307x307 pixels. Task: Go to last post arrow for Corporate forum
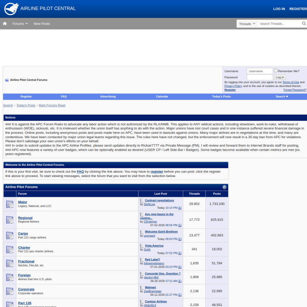coord(180,295)
